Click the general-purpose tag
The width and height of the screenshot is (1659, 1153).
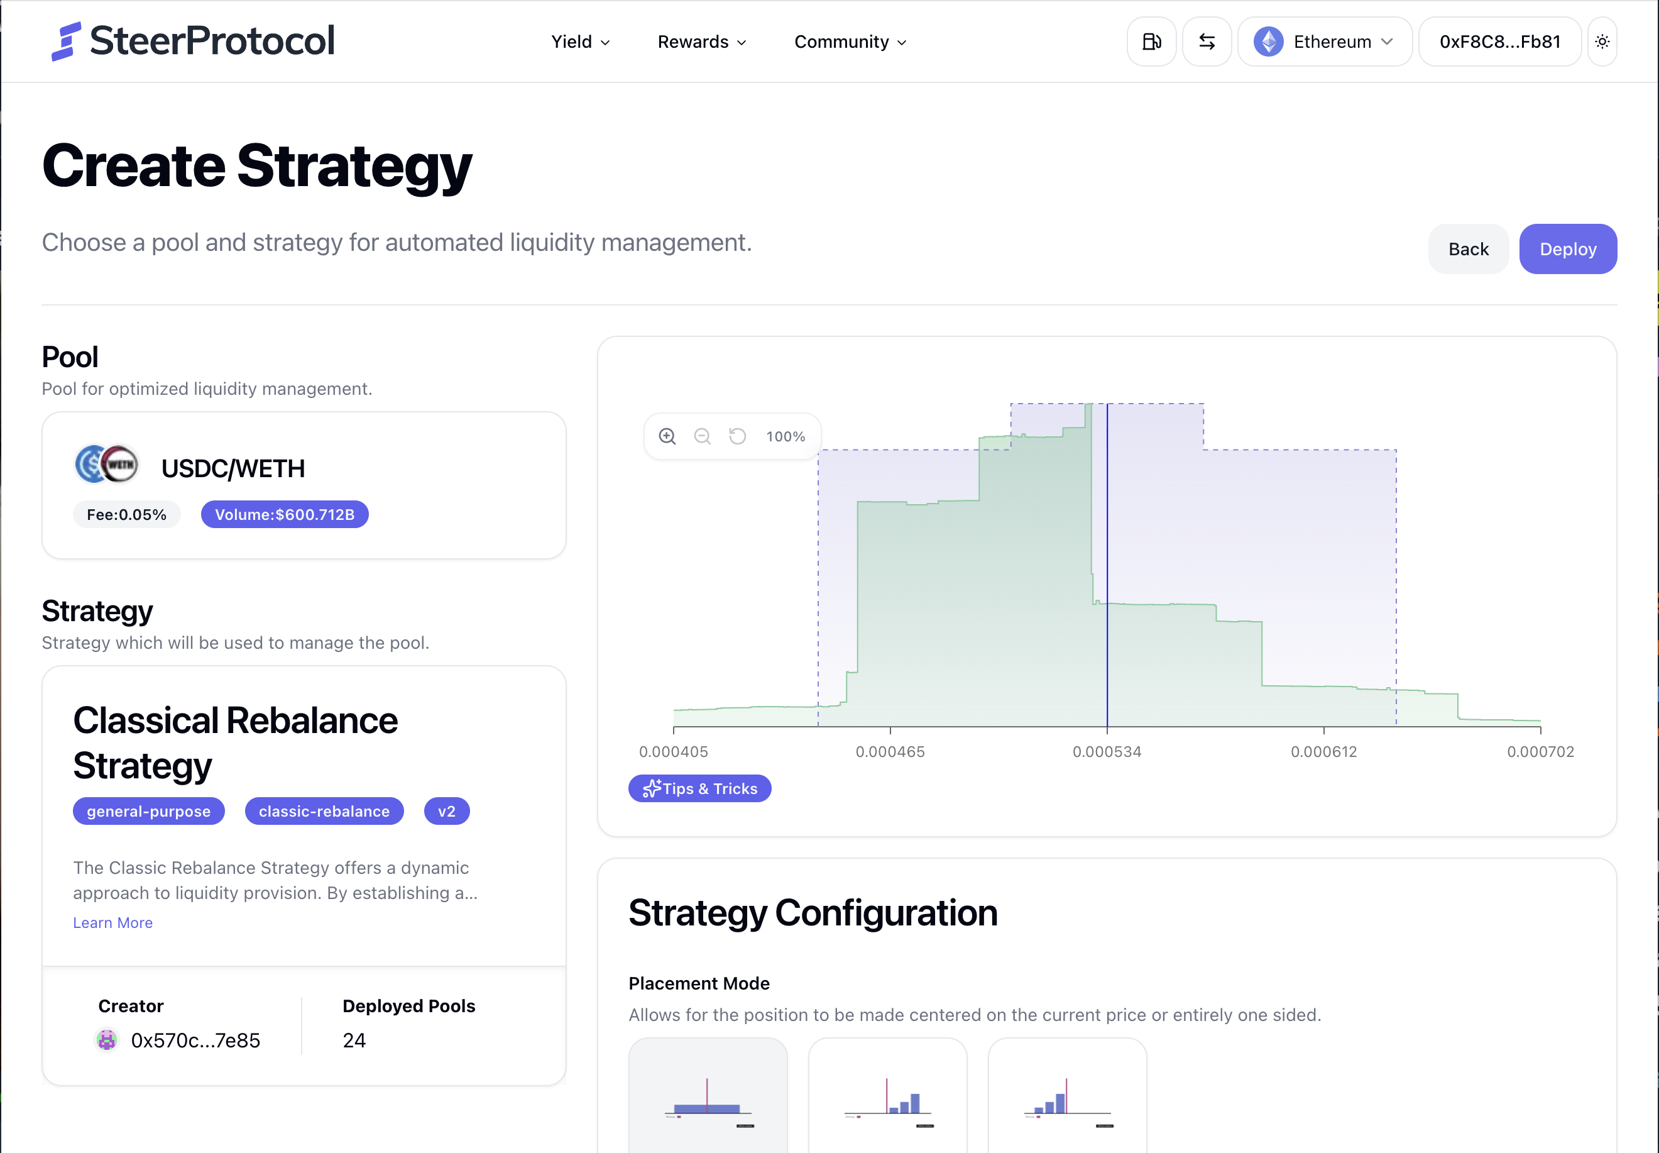click(x=149, y=811)
